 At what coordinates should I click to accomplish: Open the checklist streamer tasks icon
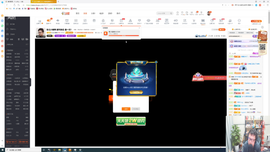click(121, 21)
